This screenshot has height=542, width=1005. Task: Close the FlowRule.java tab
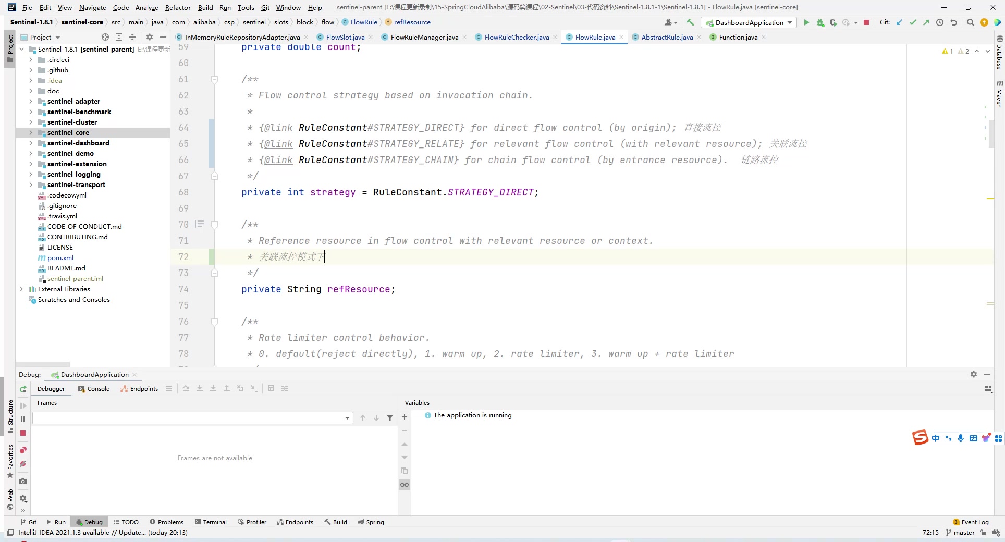click(621, 37)
